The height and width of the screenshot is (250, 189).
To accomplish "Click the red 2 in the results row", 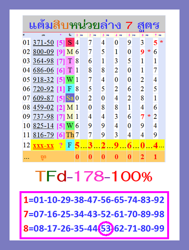I will point(142,157).
